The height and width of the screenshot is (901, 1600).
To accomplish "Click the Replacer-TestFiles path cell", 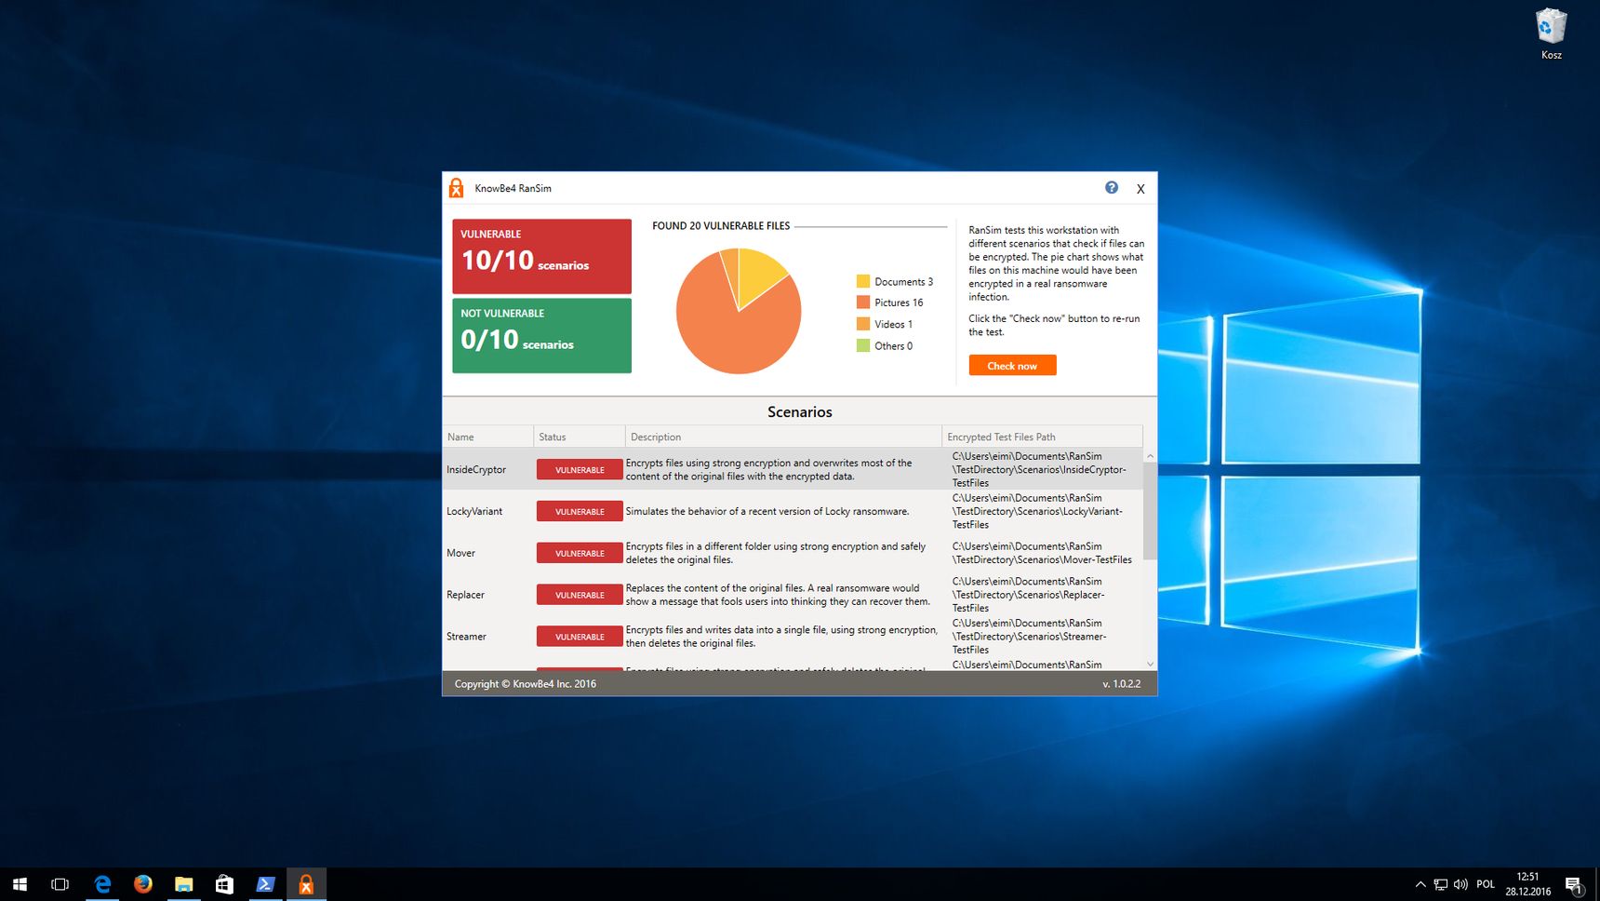I will pyautogui.click(x=1029, y=595).
